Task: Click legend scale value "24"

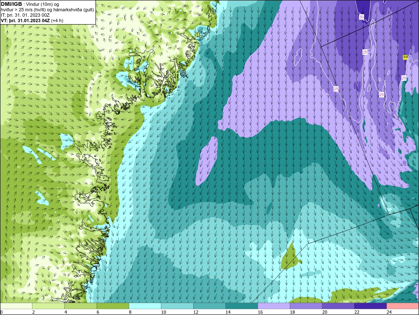Action: point(389,312)
